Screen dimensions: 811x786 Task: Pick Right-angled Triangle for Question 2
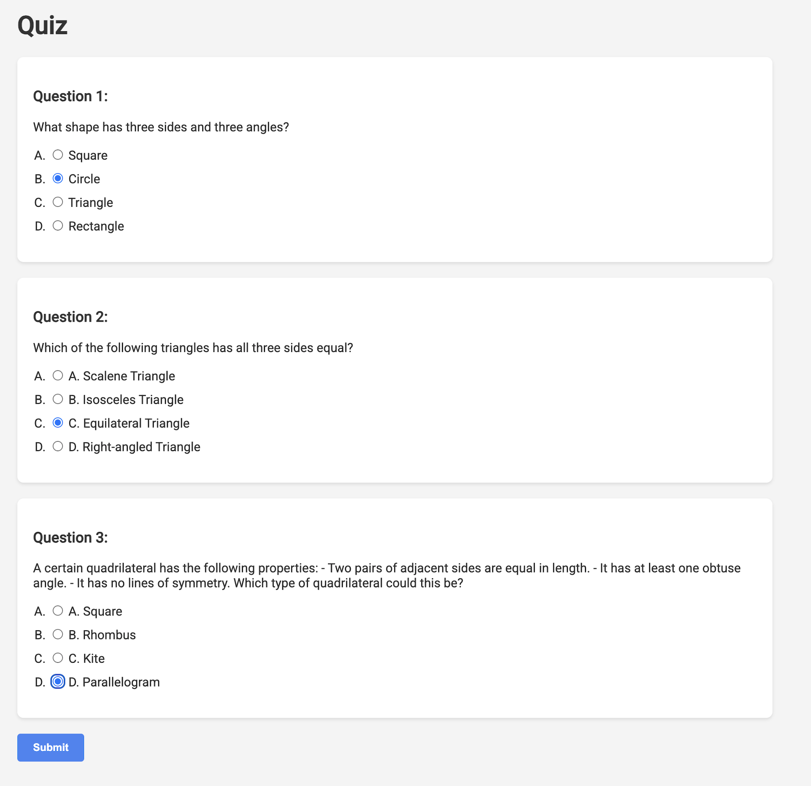(x=58, y=446)
